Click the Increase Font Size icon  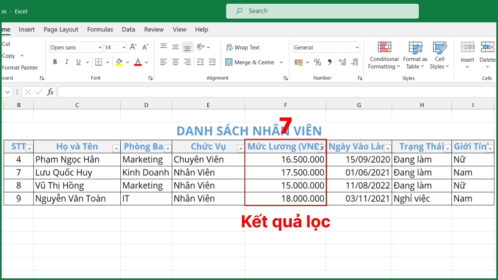[x=133, y=47]
